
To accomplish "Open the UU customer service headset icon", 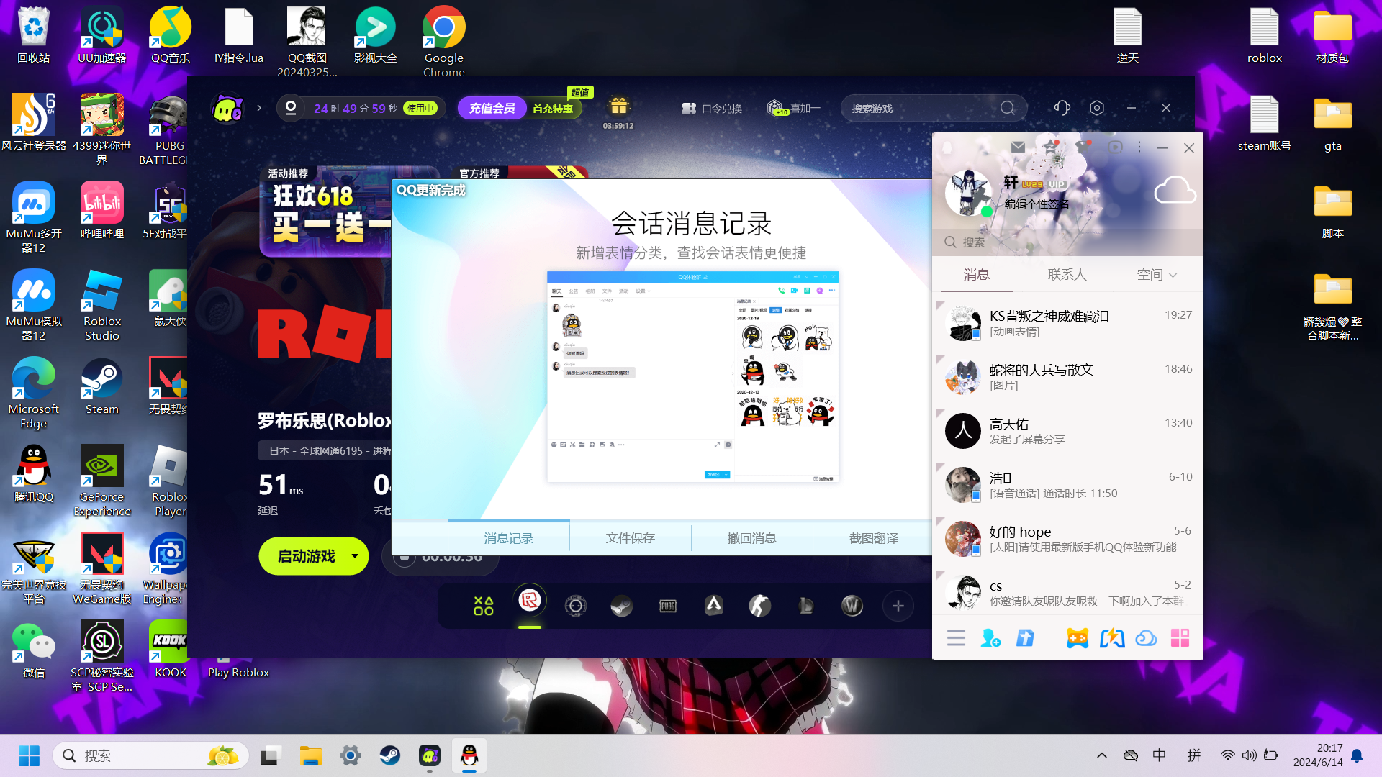I will tap(1062, 108).
